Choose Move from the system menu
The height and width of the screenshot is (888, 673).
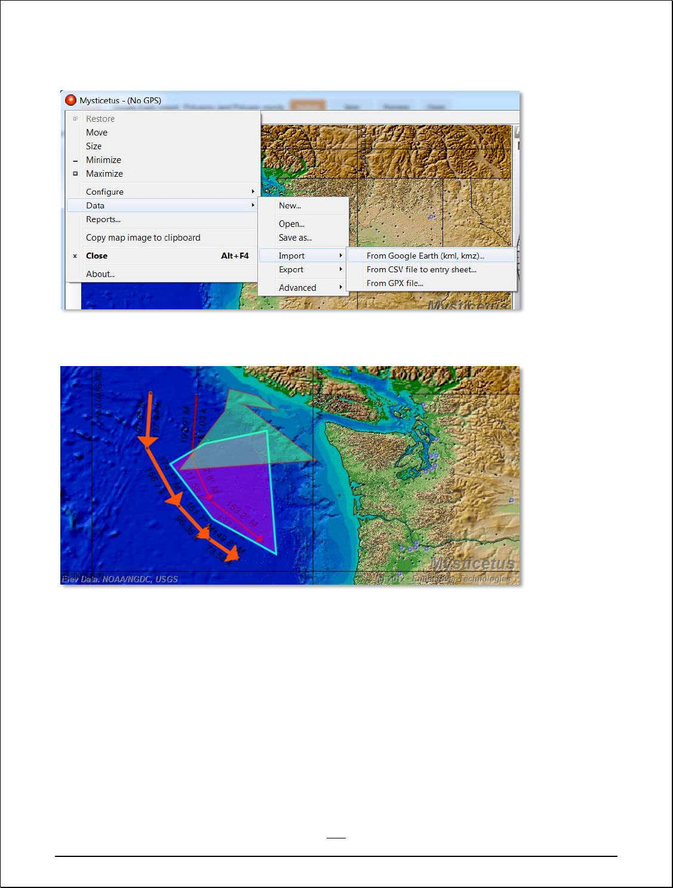click(x=162, y=133)
